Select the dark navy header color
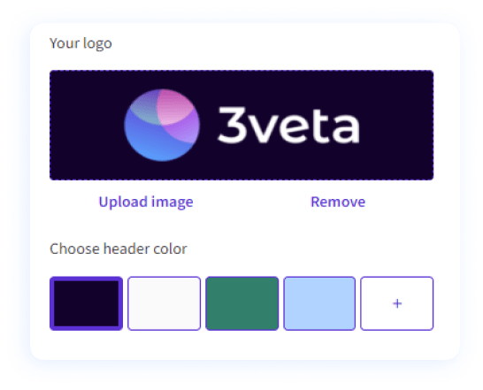 click(x=87, y=303)
